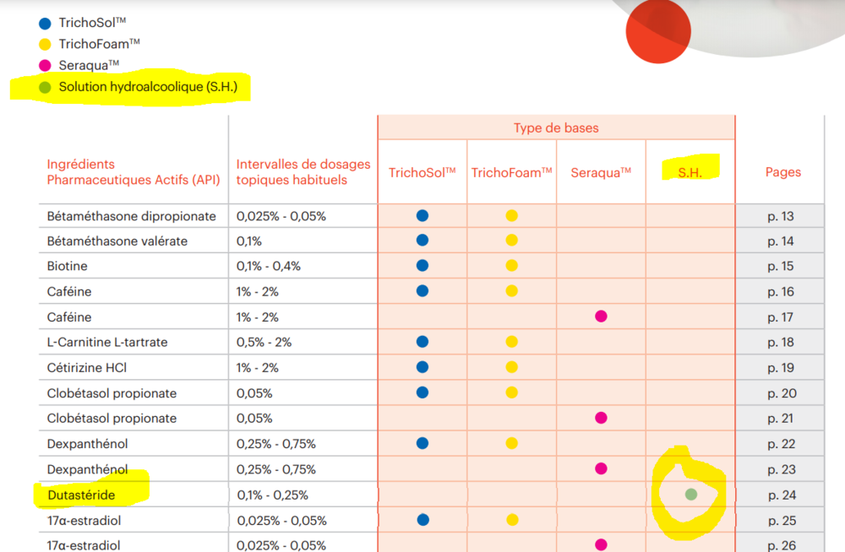Click the blue TrichoSol dot in Biotine row
Image resolution: width=845 pixels, height=552 pixels.
click(x=422, y=266)
